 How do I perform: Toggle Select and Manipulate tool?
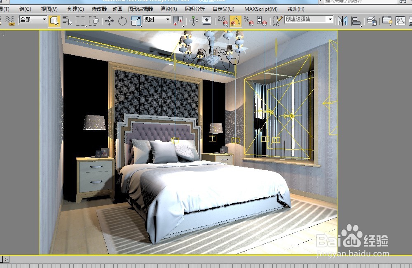[193, 21]
